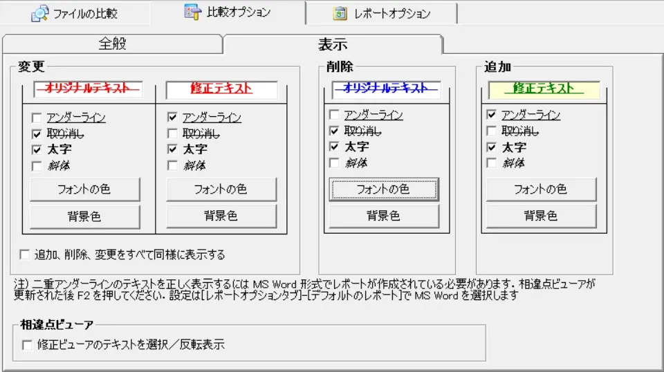Image resolution: width=664 pixels, height=372 pixels.
Task: Enable アンダーライン for 変更 original text
Action: pos(37,118)
